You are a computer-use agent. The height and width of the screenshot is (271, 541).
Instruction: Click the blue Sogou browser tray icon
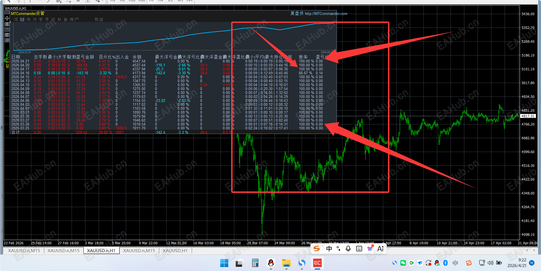point(395,263)
